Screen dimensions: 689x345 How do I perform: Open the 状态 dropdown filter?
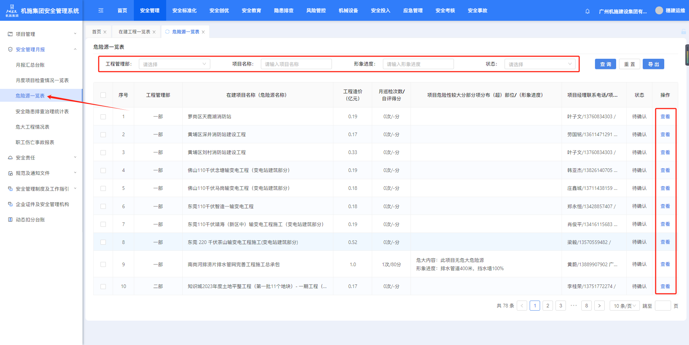coord(540,64)
